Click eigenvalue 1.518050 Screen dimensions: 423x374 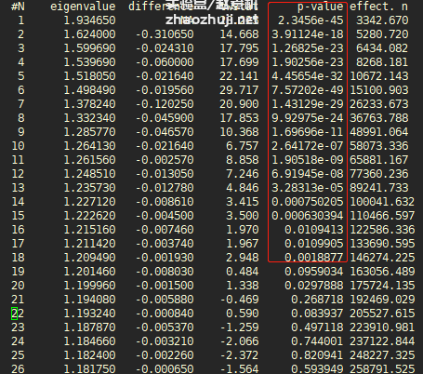pos(89,76)
